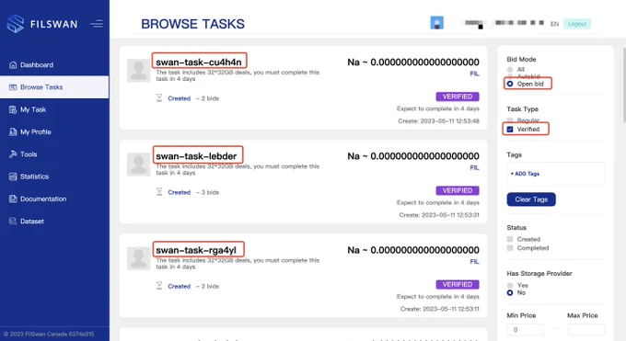Open task swan-task-cu4h4n
This screenshot has height=341, width=626.
[199, 62]
